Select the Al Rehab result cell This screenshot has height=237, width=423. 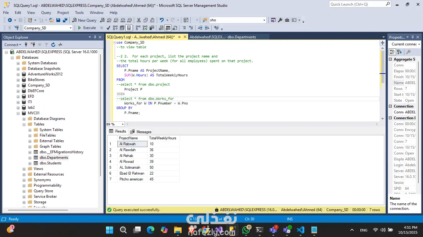point(132,156)
